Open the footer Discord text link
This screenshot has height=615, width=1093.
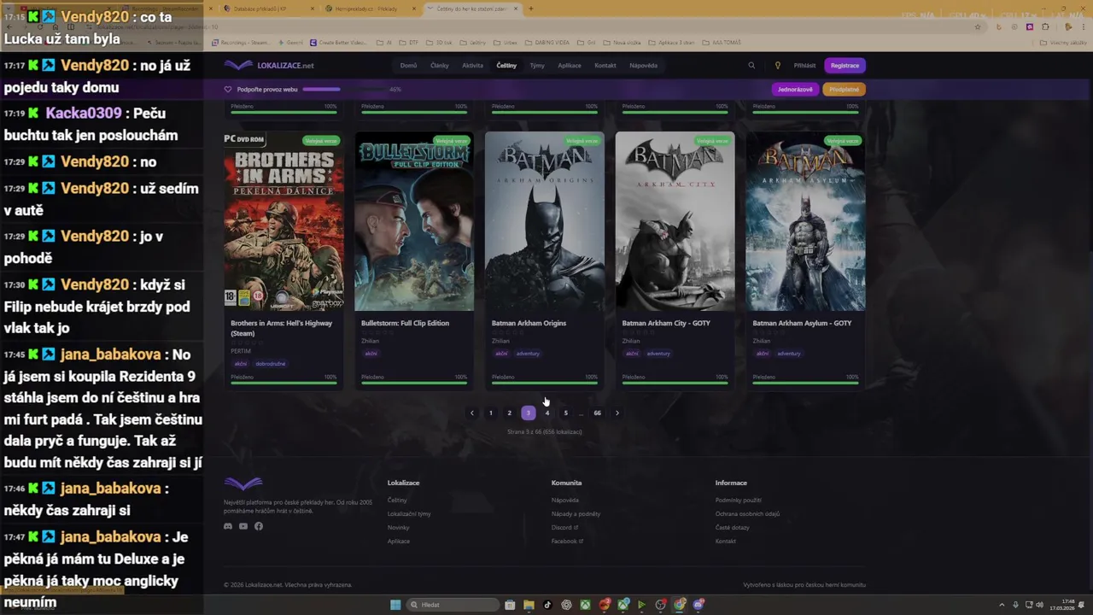point(564,528)
